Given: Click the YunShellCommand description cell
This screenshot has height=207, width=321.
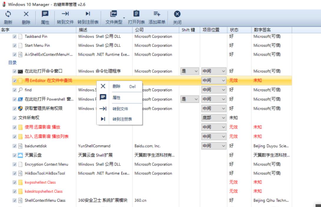Looking at the screenshot, I should pyautogui.click(x=94, y=146).
